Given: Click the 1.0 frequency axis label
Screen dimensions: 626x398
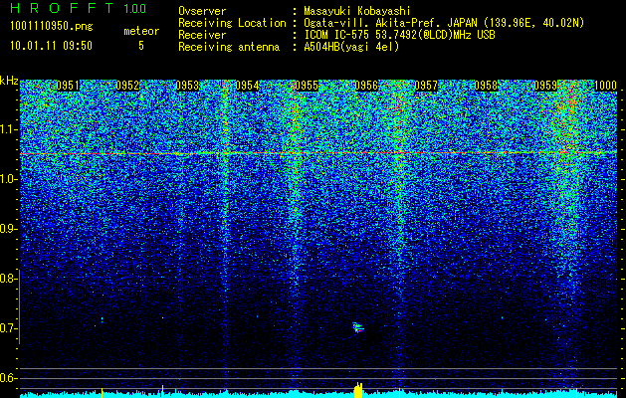Looking at the screenshot, I should click(x=8, y=180).
